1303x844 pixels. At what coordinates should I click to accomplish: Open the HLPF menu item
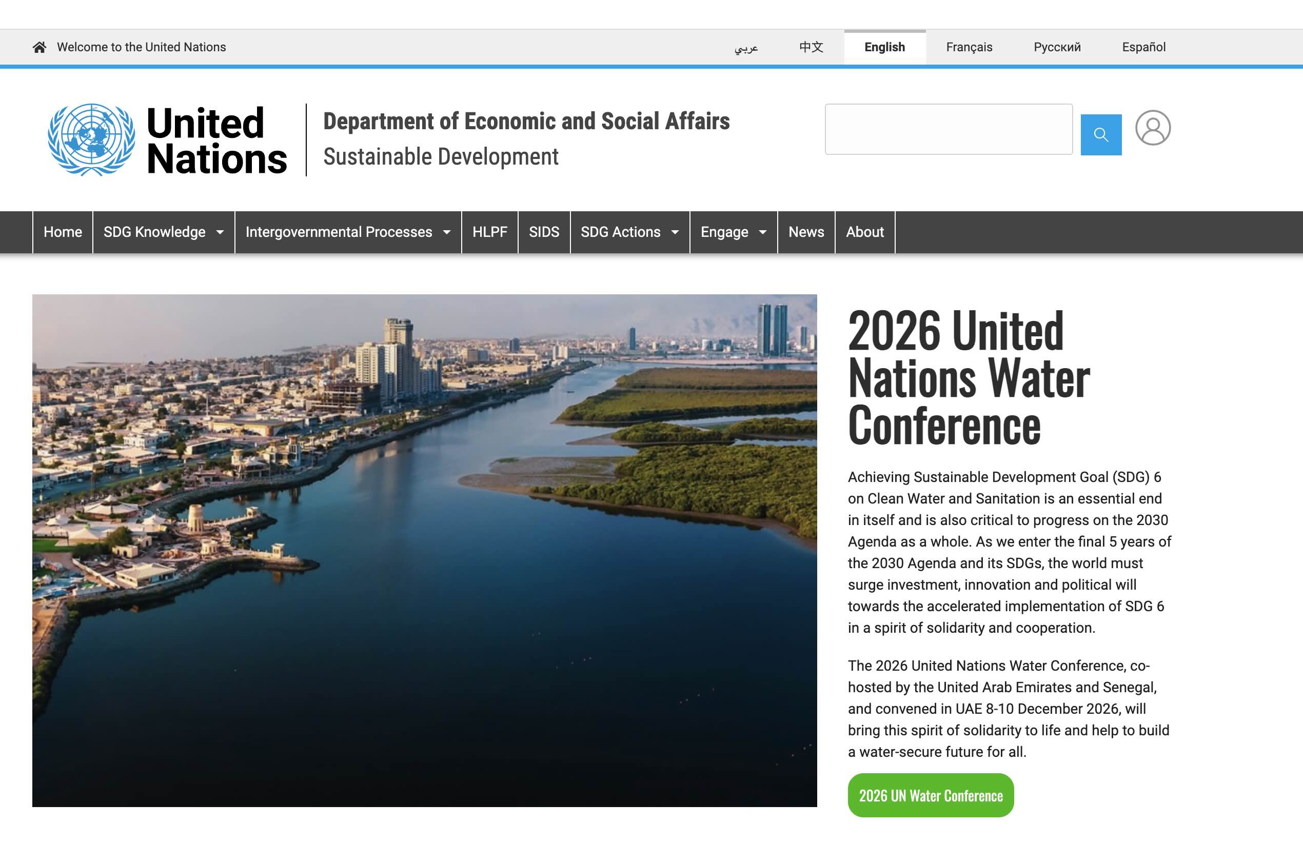(489, 232)
